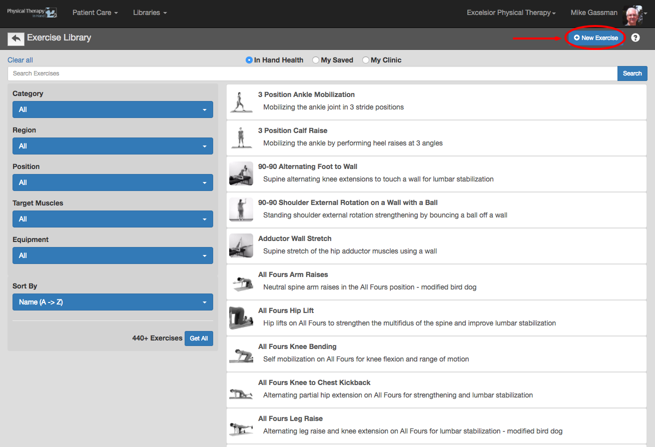This screenshot has width=655, height=447.
Task: Expand the Target Muscles dropdown
Action: pos(113,219)
